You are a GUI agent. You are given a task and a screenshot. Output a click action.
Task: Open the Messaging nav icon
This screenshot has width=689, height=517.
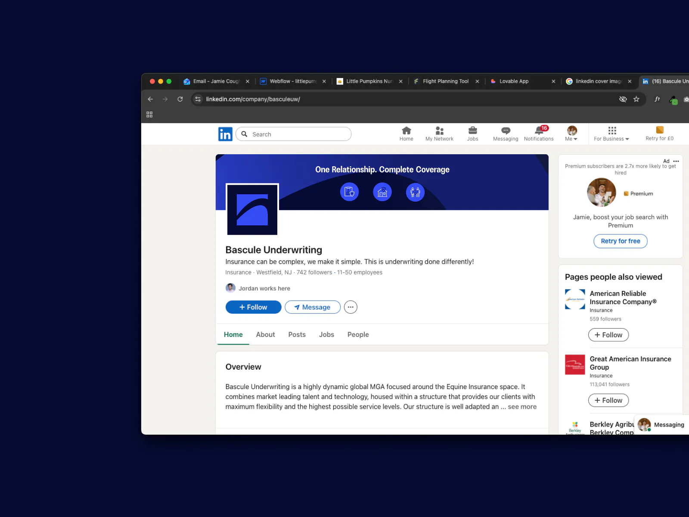click(x=506, y=134)
